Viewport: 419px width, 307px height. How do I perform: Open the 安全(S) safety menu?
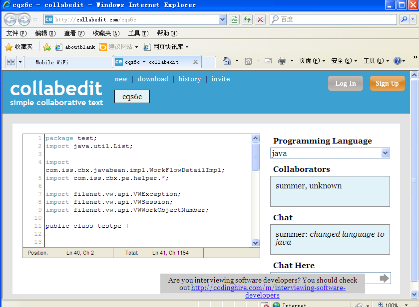click(x=344, y=61)
